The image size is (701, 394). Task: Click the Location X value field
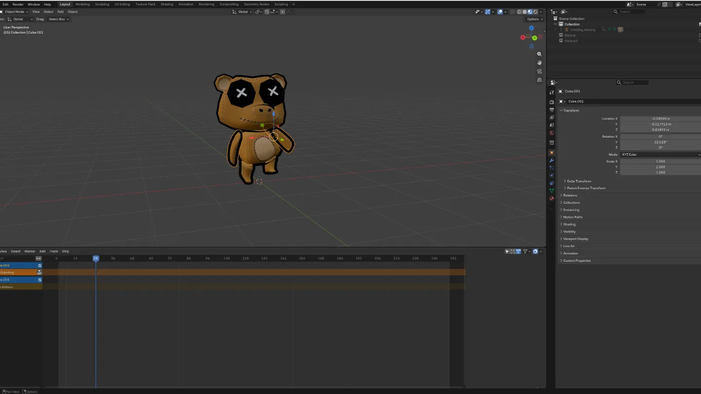pyautogui.click(x=661, y=119)
